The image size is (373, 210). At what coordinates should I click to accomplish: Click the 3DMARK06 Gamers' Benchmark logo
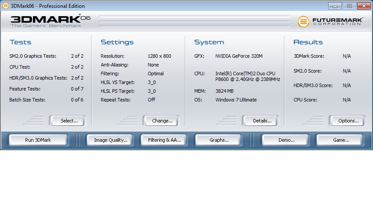click(51, 21)
